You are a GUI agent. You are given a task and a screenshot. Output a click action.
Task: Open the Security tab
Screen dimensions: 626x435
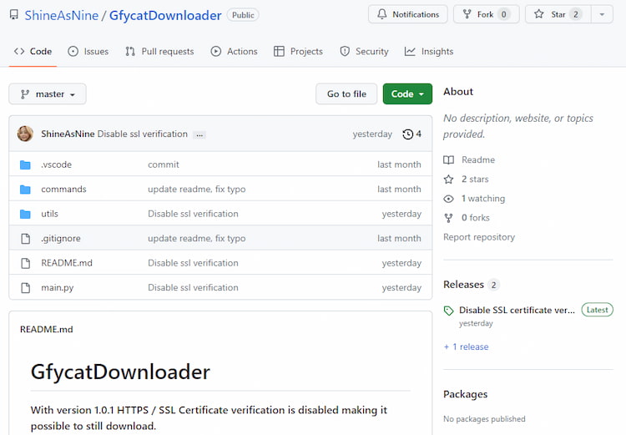tap(364, 52)
